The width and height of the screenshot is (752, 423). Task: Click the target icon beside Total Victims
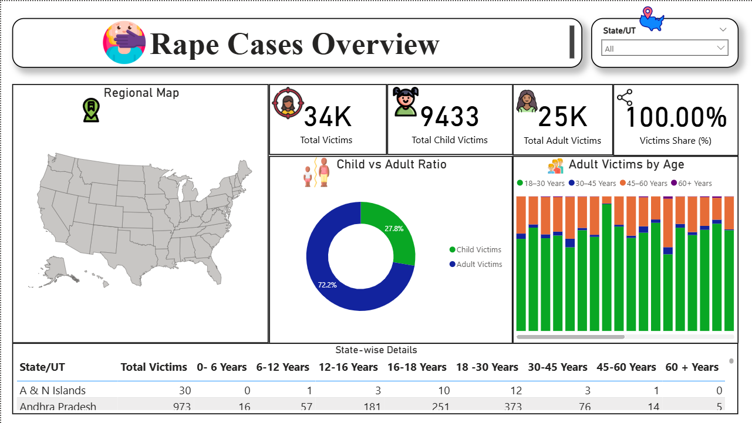[288, 104]
